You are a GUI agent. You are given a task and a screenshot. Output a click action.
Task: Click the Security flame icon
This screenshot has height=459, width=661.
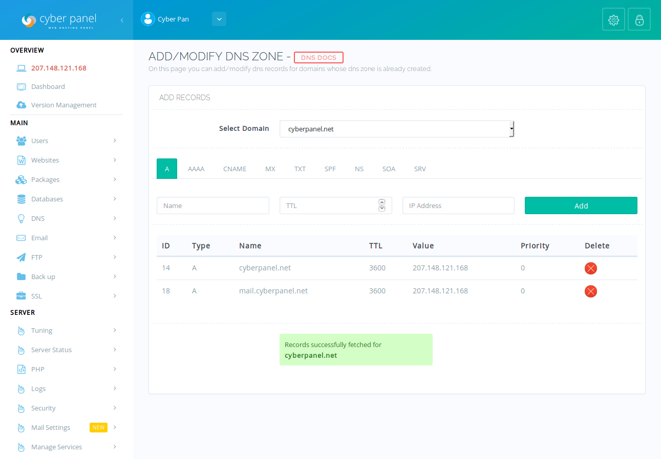[21, 408]
